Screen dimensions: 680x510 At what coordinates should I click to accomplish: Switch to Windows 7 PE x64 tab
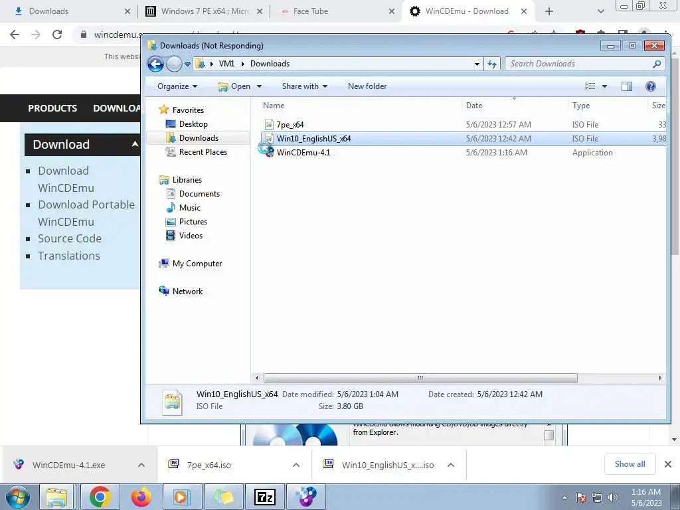[204, 11]
